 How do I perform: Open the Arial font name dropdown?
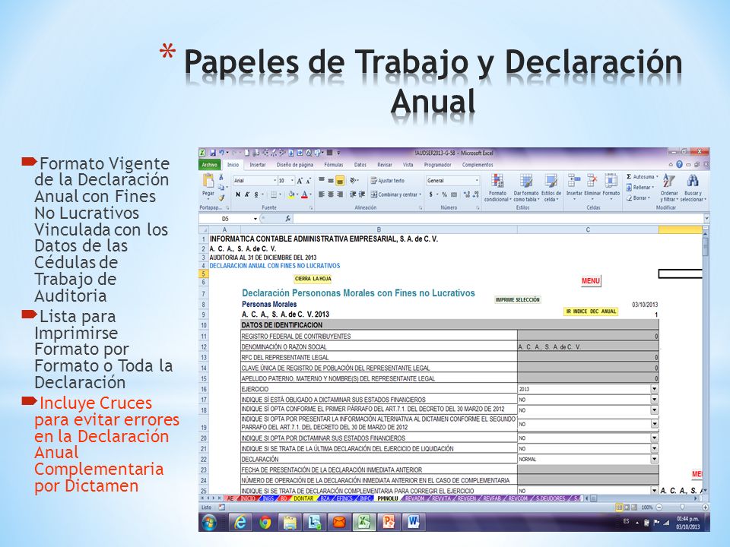coord(275,181)
